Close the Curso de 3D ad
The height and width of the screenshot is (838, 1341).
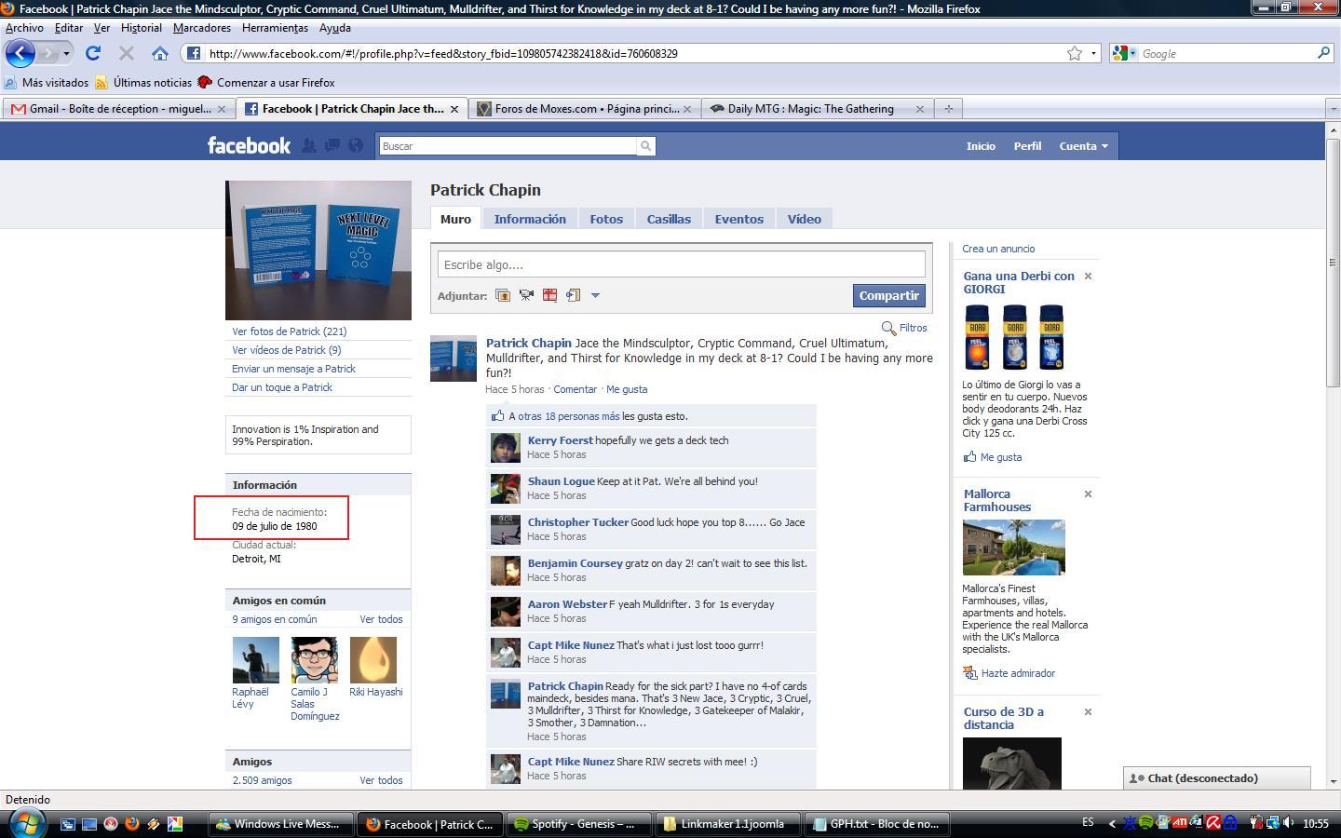pyautogui.click(x=1088, y=712)
